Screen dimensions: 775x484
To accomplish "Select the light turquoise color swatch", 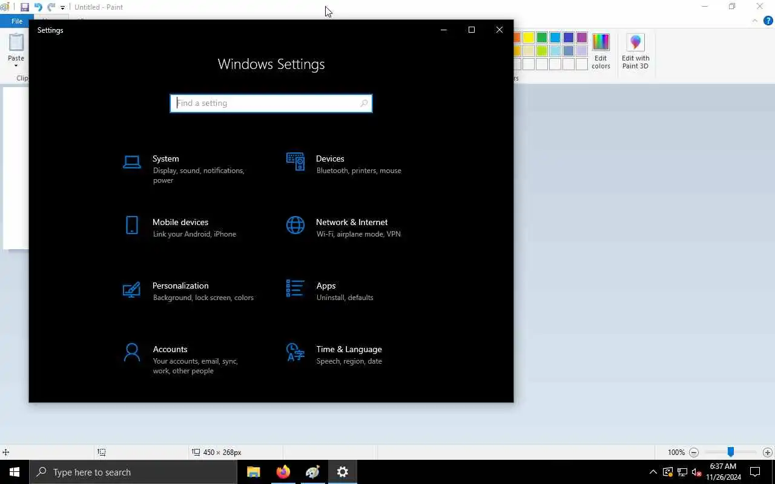I will point(555,51).
